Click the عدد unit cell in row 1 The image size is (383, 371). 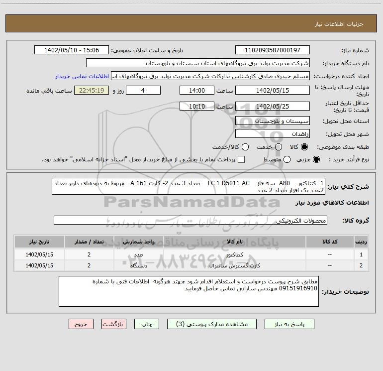pyautogui.click(x=138, y=254)
